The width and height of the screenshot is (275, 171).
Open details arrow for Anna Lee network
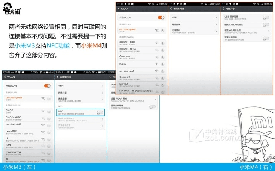click(x=162, y=57)
